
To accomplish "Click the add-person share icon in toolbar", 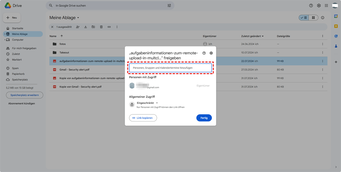I will 78,27.
